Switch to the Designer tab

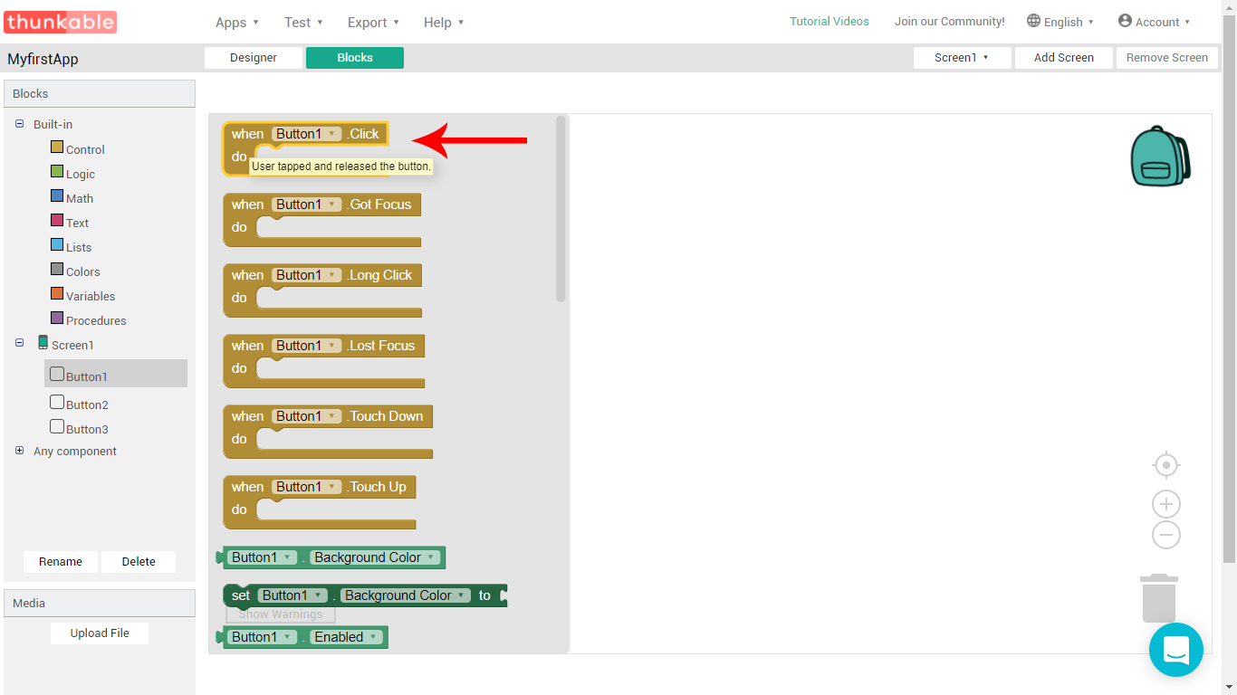pyautogui.click(x=254, y=58)
